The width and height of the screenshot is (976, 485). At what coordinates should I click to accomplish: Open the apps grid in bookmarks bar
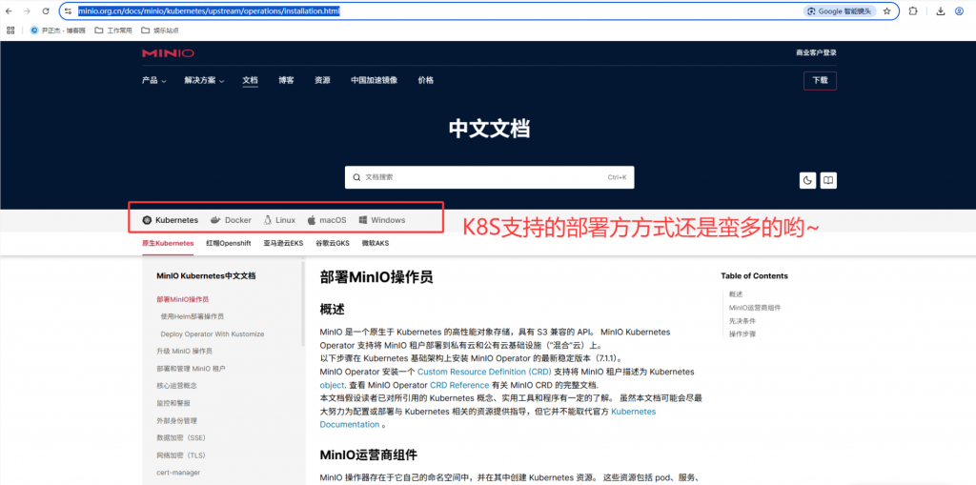[x=10, y=30]
